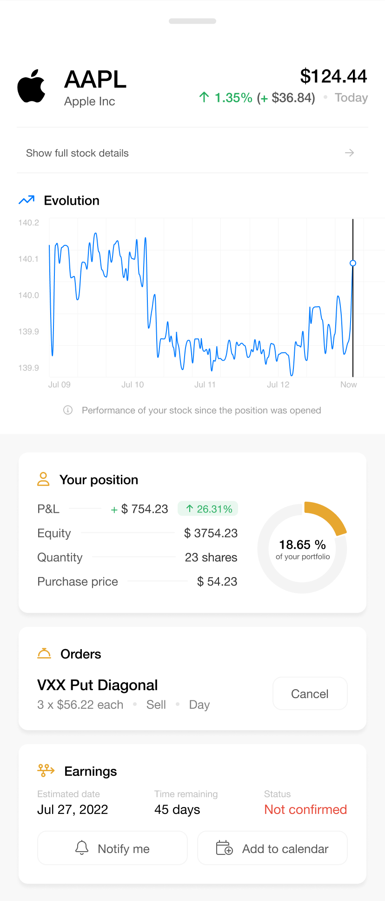
Task: Click the 18.65% portfolio donut chart
Action: point(302,548)
